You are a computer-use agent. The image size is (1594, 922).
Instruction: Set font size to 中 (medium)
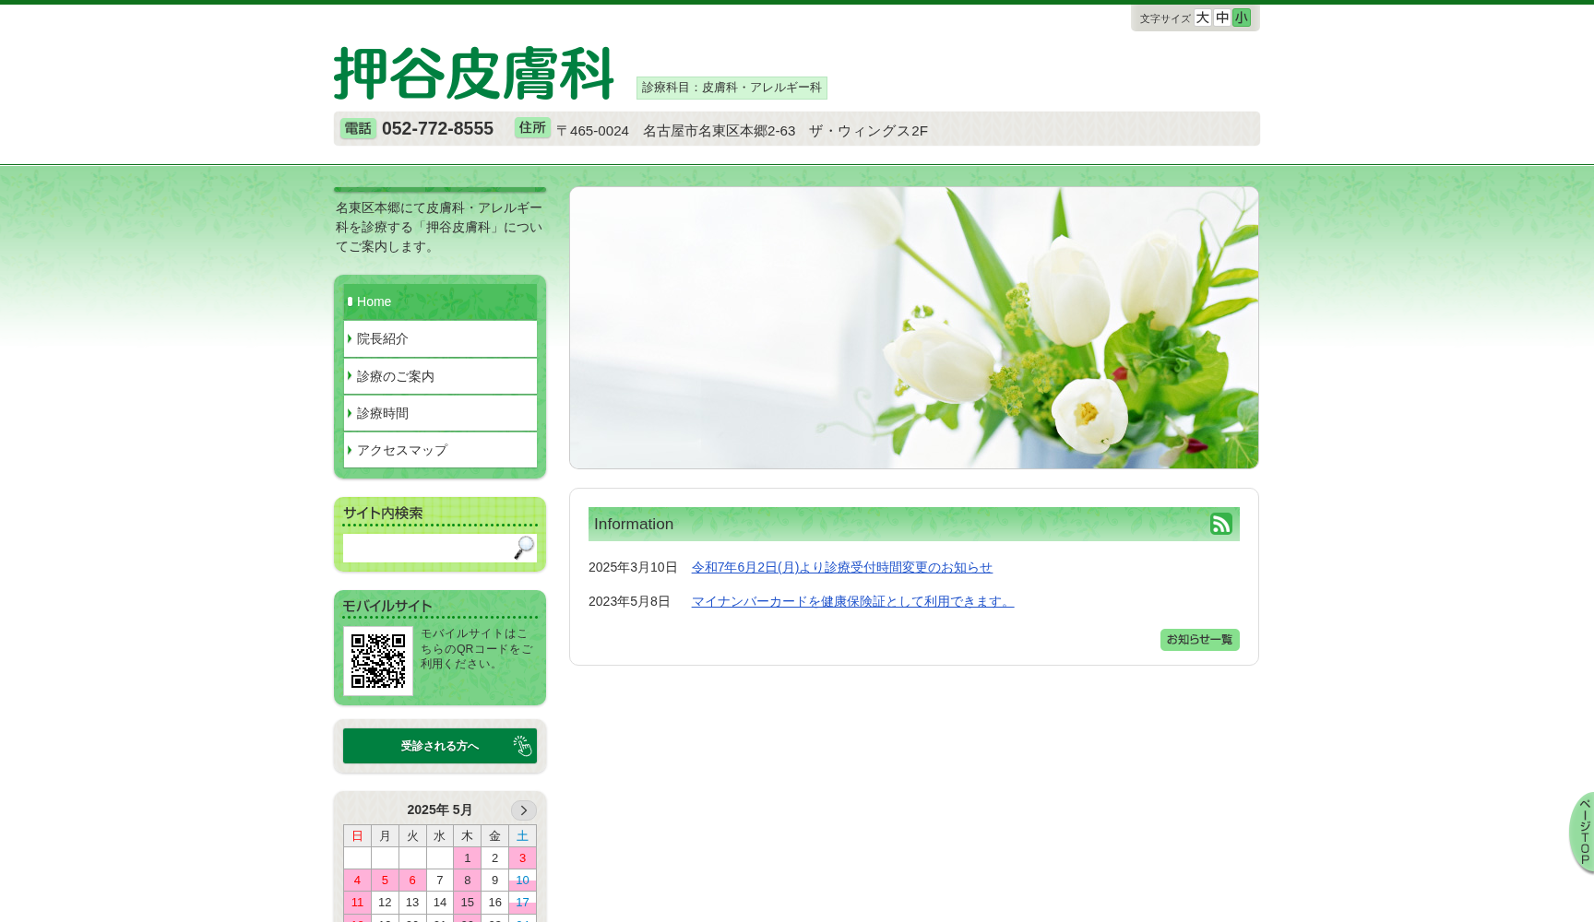tap(1221, 18)
